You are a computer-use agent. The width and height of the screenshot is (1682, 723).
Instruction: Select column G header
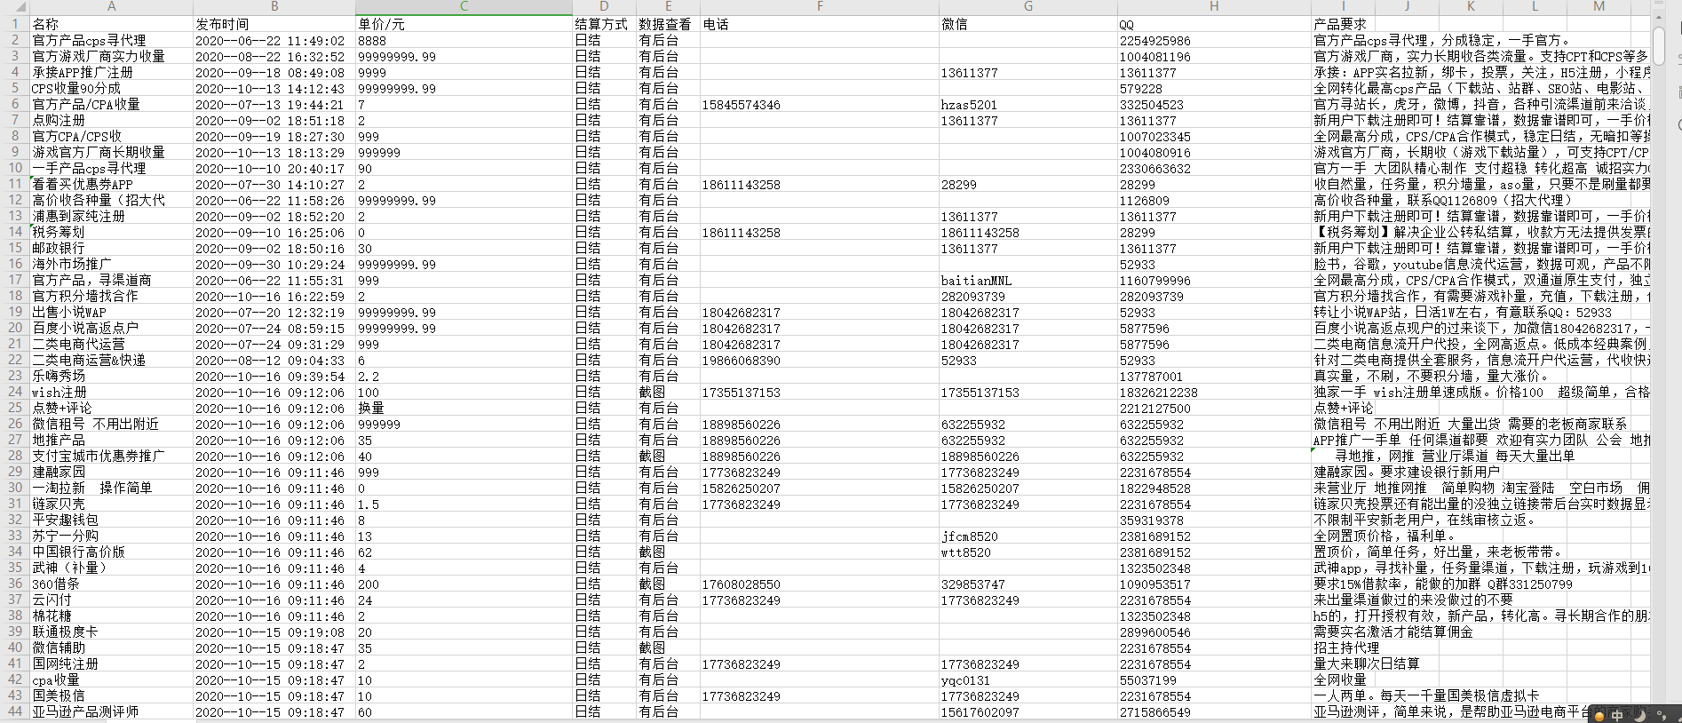1028,6
